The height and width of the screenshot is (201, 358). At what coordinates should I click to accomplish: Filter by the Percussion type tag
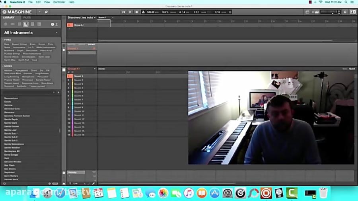tap(32, 50)
